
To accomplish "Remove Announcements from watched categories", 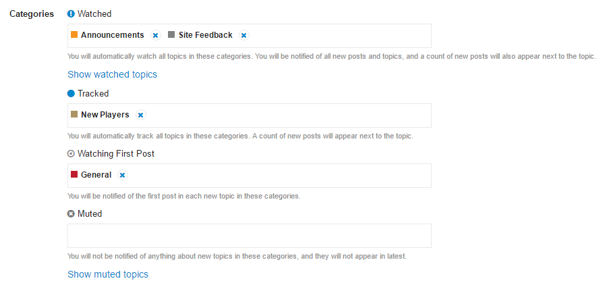I will pos(155,35).
